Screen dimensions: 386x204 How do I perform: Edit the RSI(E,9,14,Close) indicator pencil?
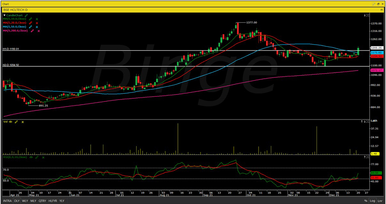tap(37, 157)
